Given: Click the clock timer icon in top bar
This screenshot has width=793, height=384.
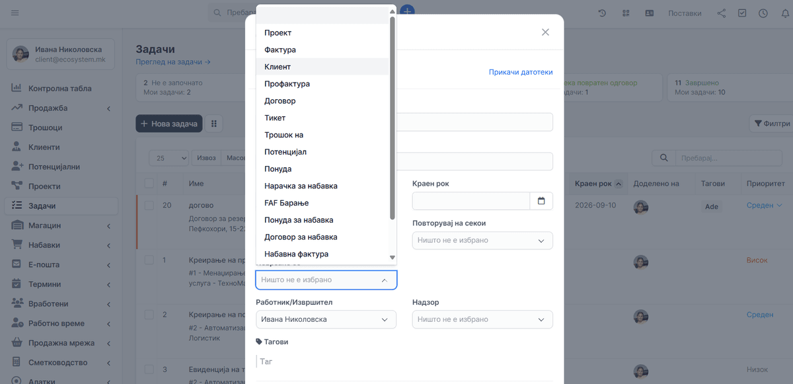Looking at the screenshot, I should tap(763, 13).
